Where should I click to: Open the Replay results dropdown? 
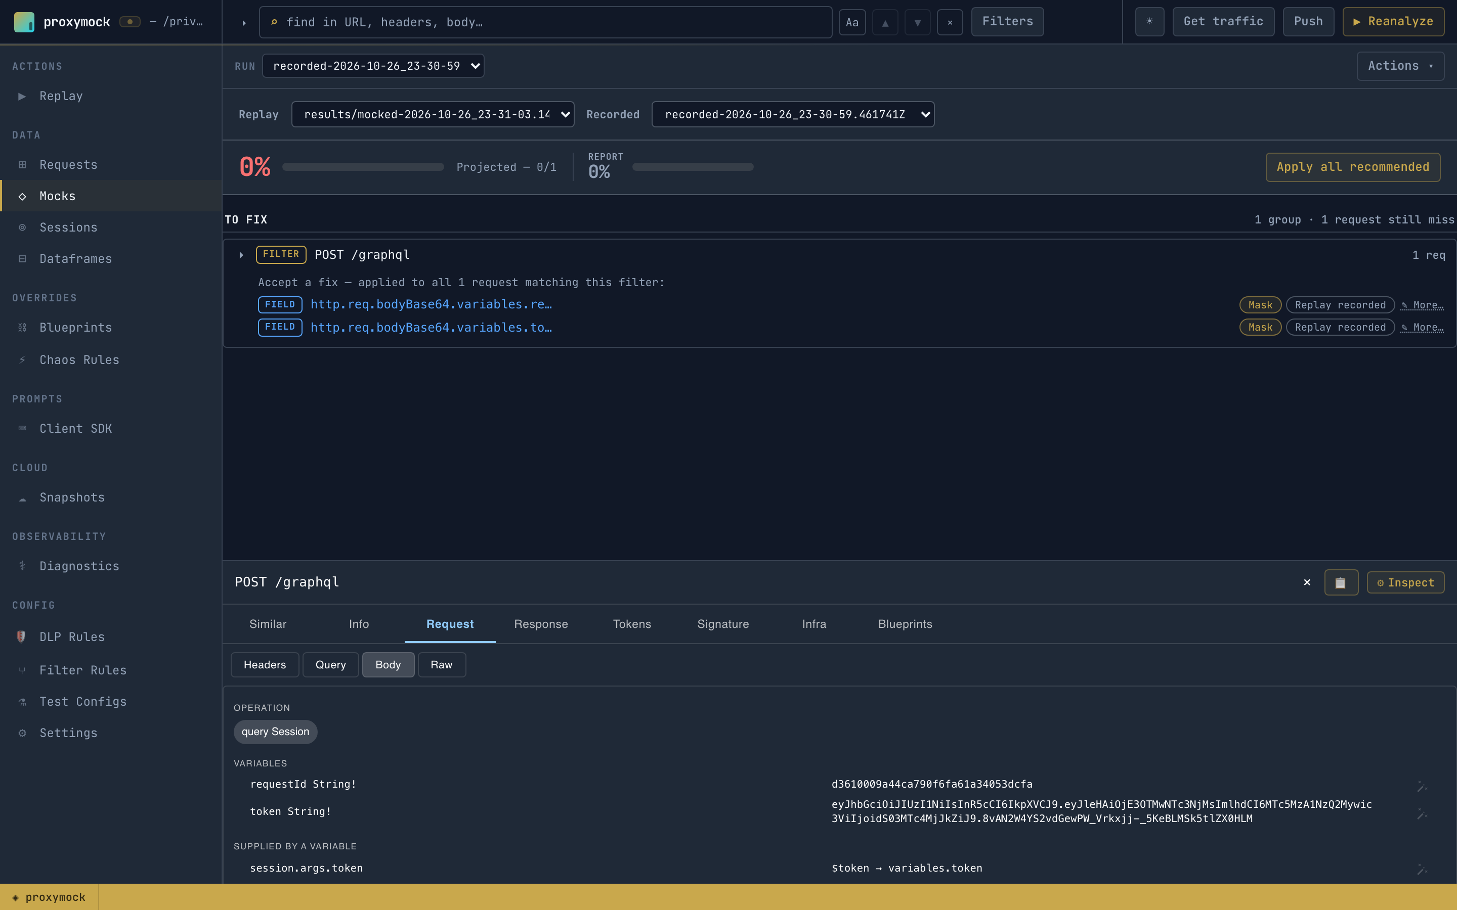click(433, 114)
